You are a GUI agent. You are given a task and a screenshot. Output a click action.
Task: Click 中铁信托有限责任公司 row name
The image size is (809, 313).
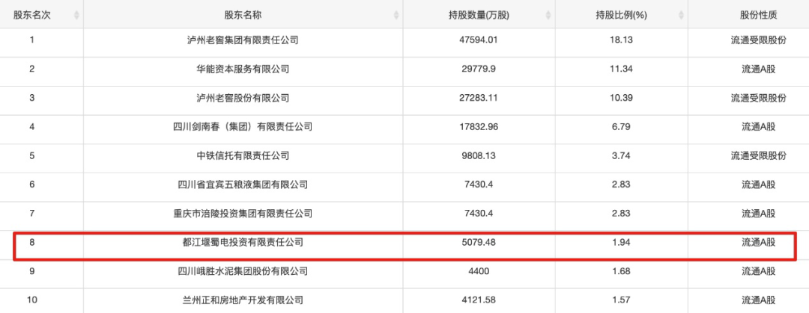pyautogui.click(x=243, y=155)
